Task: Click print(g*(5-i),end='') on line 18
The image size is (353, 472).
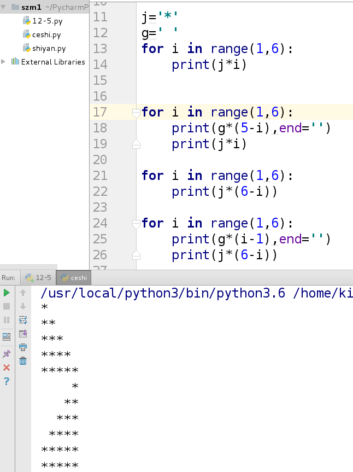Action: (251, 128)
